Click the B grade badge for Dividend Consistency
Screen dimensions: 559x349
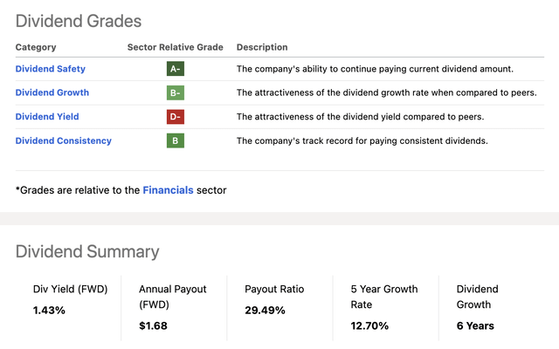point(176,140)
